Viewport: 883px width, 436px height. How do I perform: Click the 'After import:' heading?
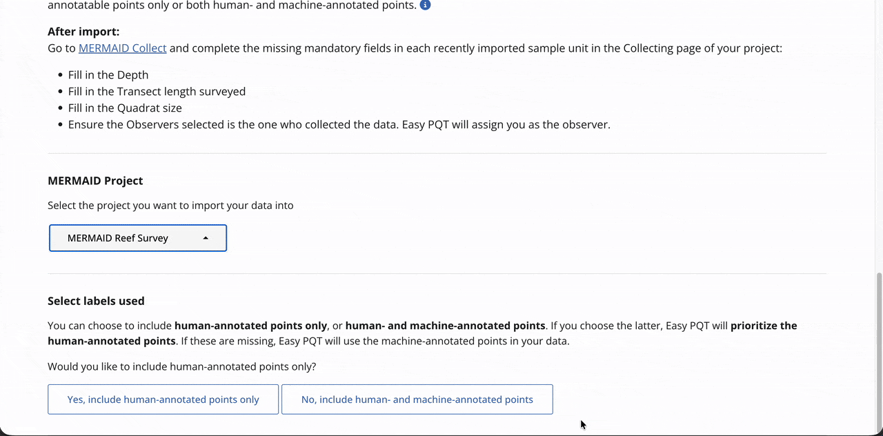tap(83, 32)
